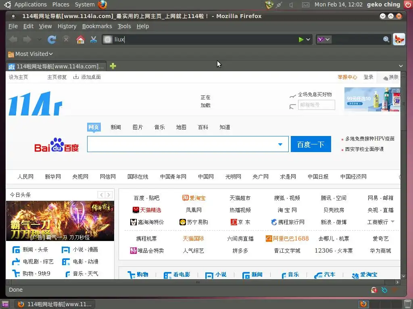This screenshot has width=413, height=309.
Task: Open the Applications menu in top panel
Action: pos(30,4)
